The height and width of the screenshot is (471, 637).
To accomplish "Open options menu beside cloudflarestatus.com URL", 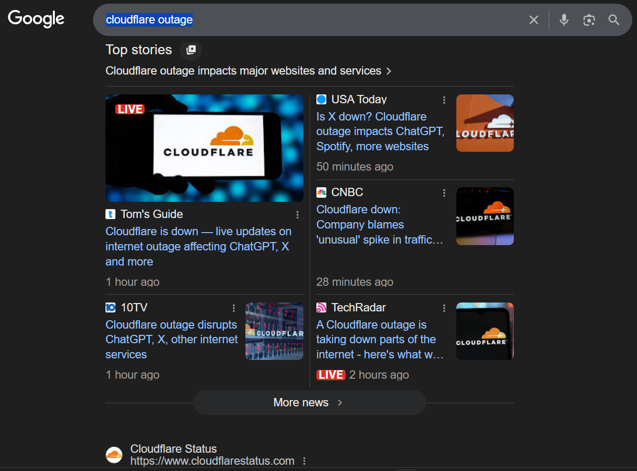I will (x=304, y=461).
